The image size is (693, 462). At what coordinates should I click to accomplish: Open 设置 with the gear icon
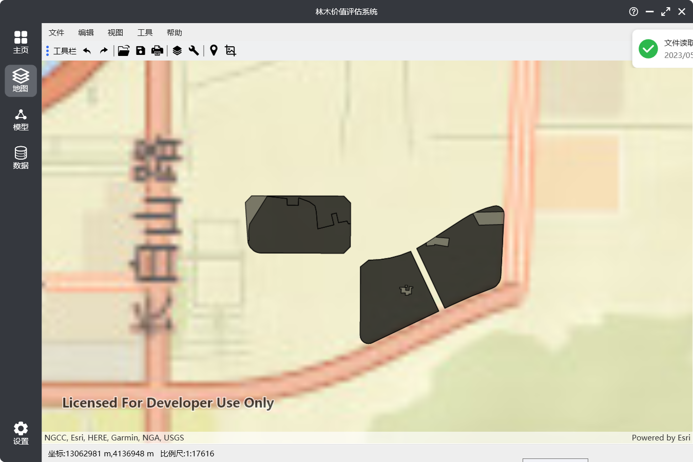pos(21,433)
